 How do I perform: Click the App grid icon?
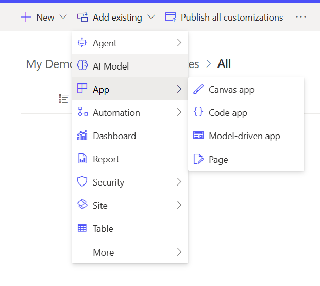click(x=82, y=89)
